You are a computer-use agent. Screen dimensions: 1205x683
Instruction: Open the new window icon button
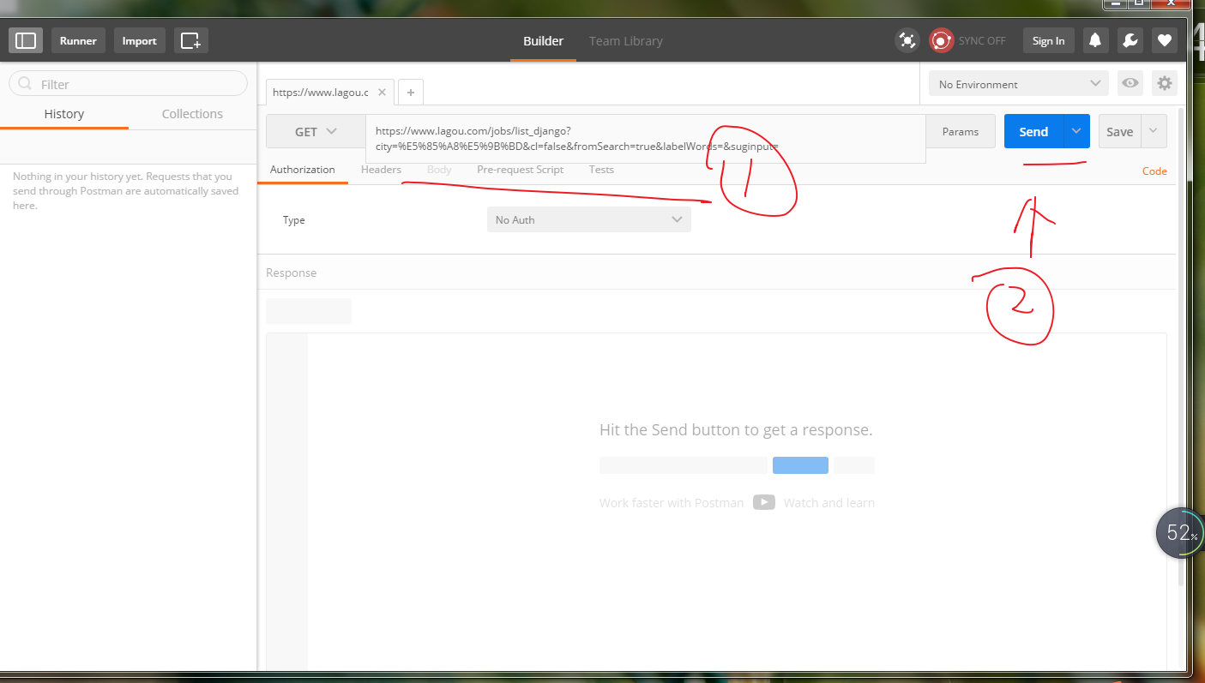(190, 40)
